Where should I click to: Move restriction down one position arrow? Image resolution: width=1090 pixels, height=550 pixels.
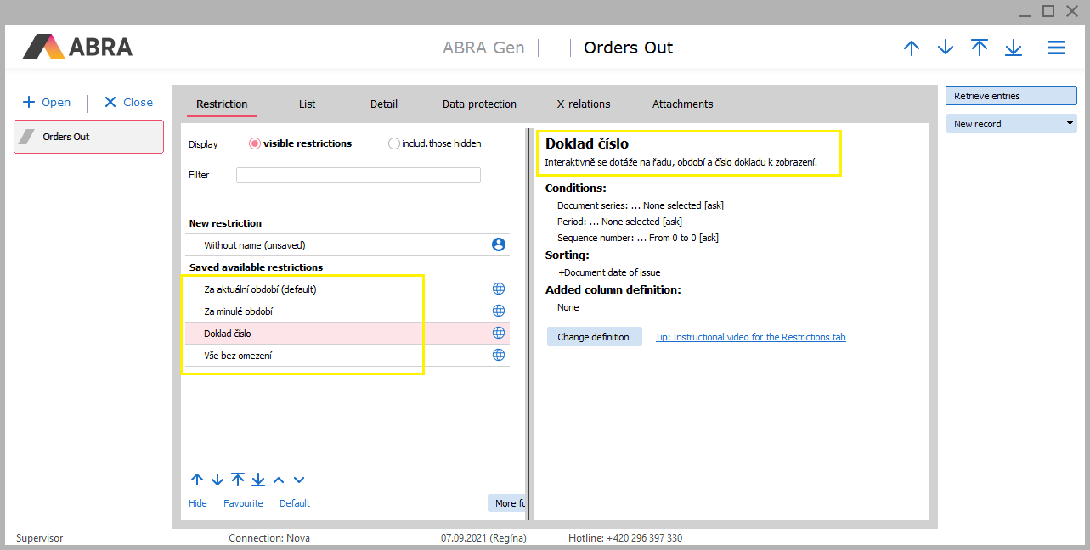pyautogui.click(x=217, y=480)
